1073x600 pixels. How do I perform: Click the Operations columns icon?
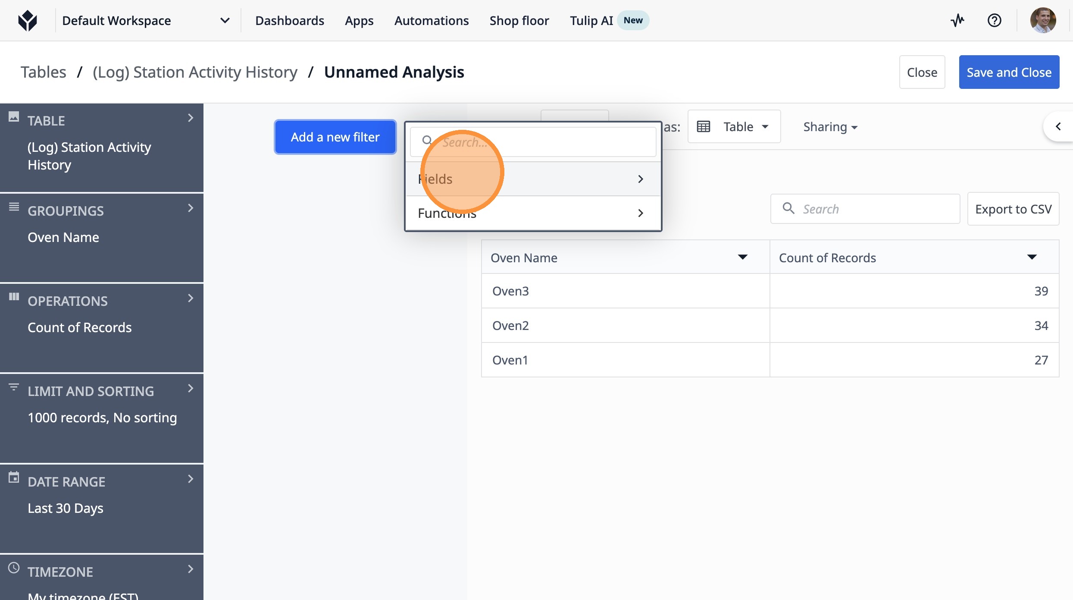click(14, 297)
